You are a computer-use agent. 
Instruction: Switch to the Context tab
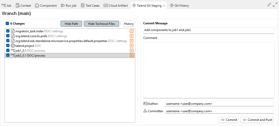click(x=23, y=5)
